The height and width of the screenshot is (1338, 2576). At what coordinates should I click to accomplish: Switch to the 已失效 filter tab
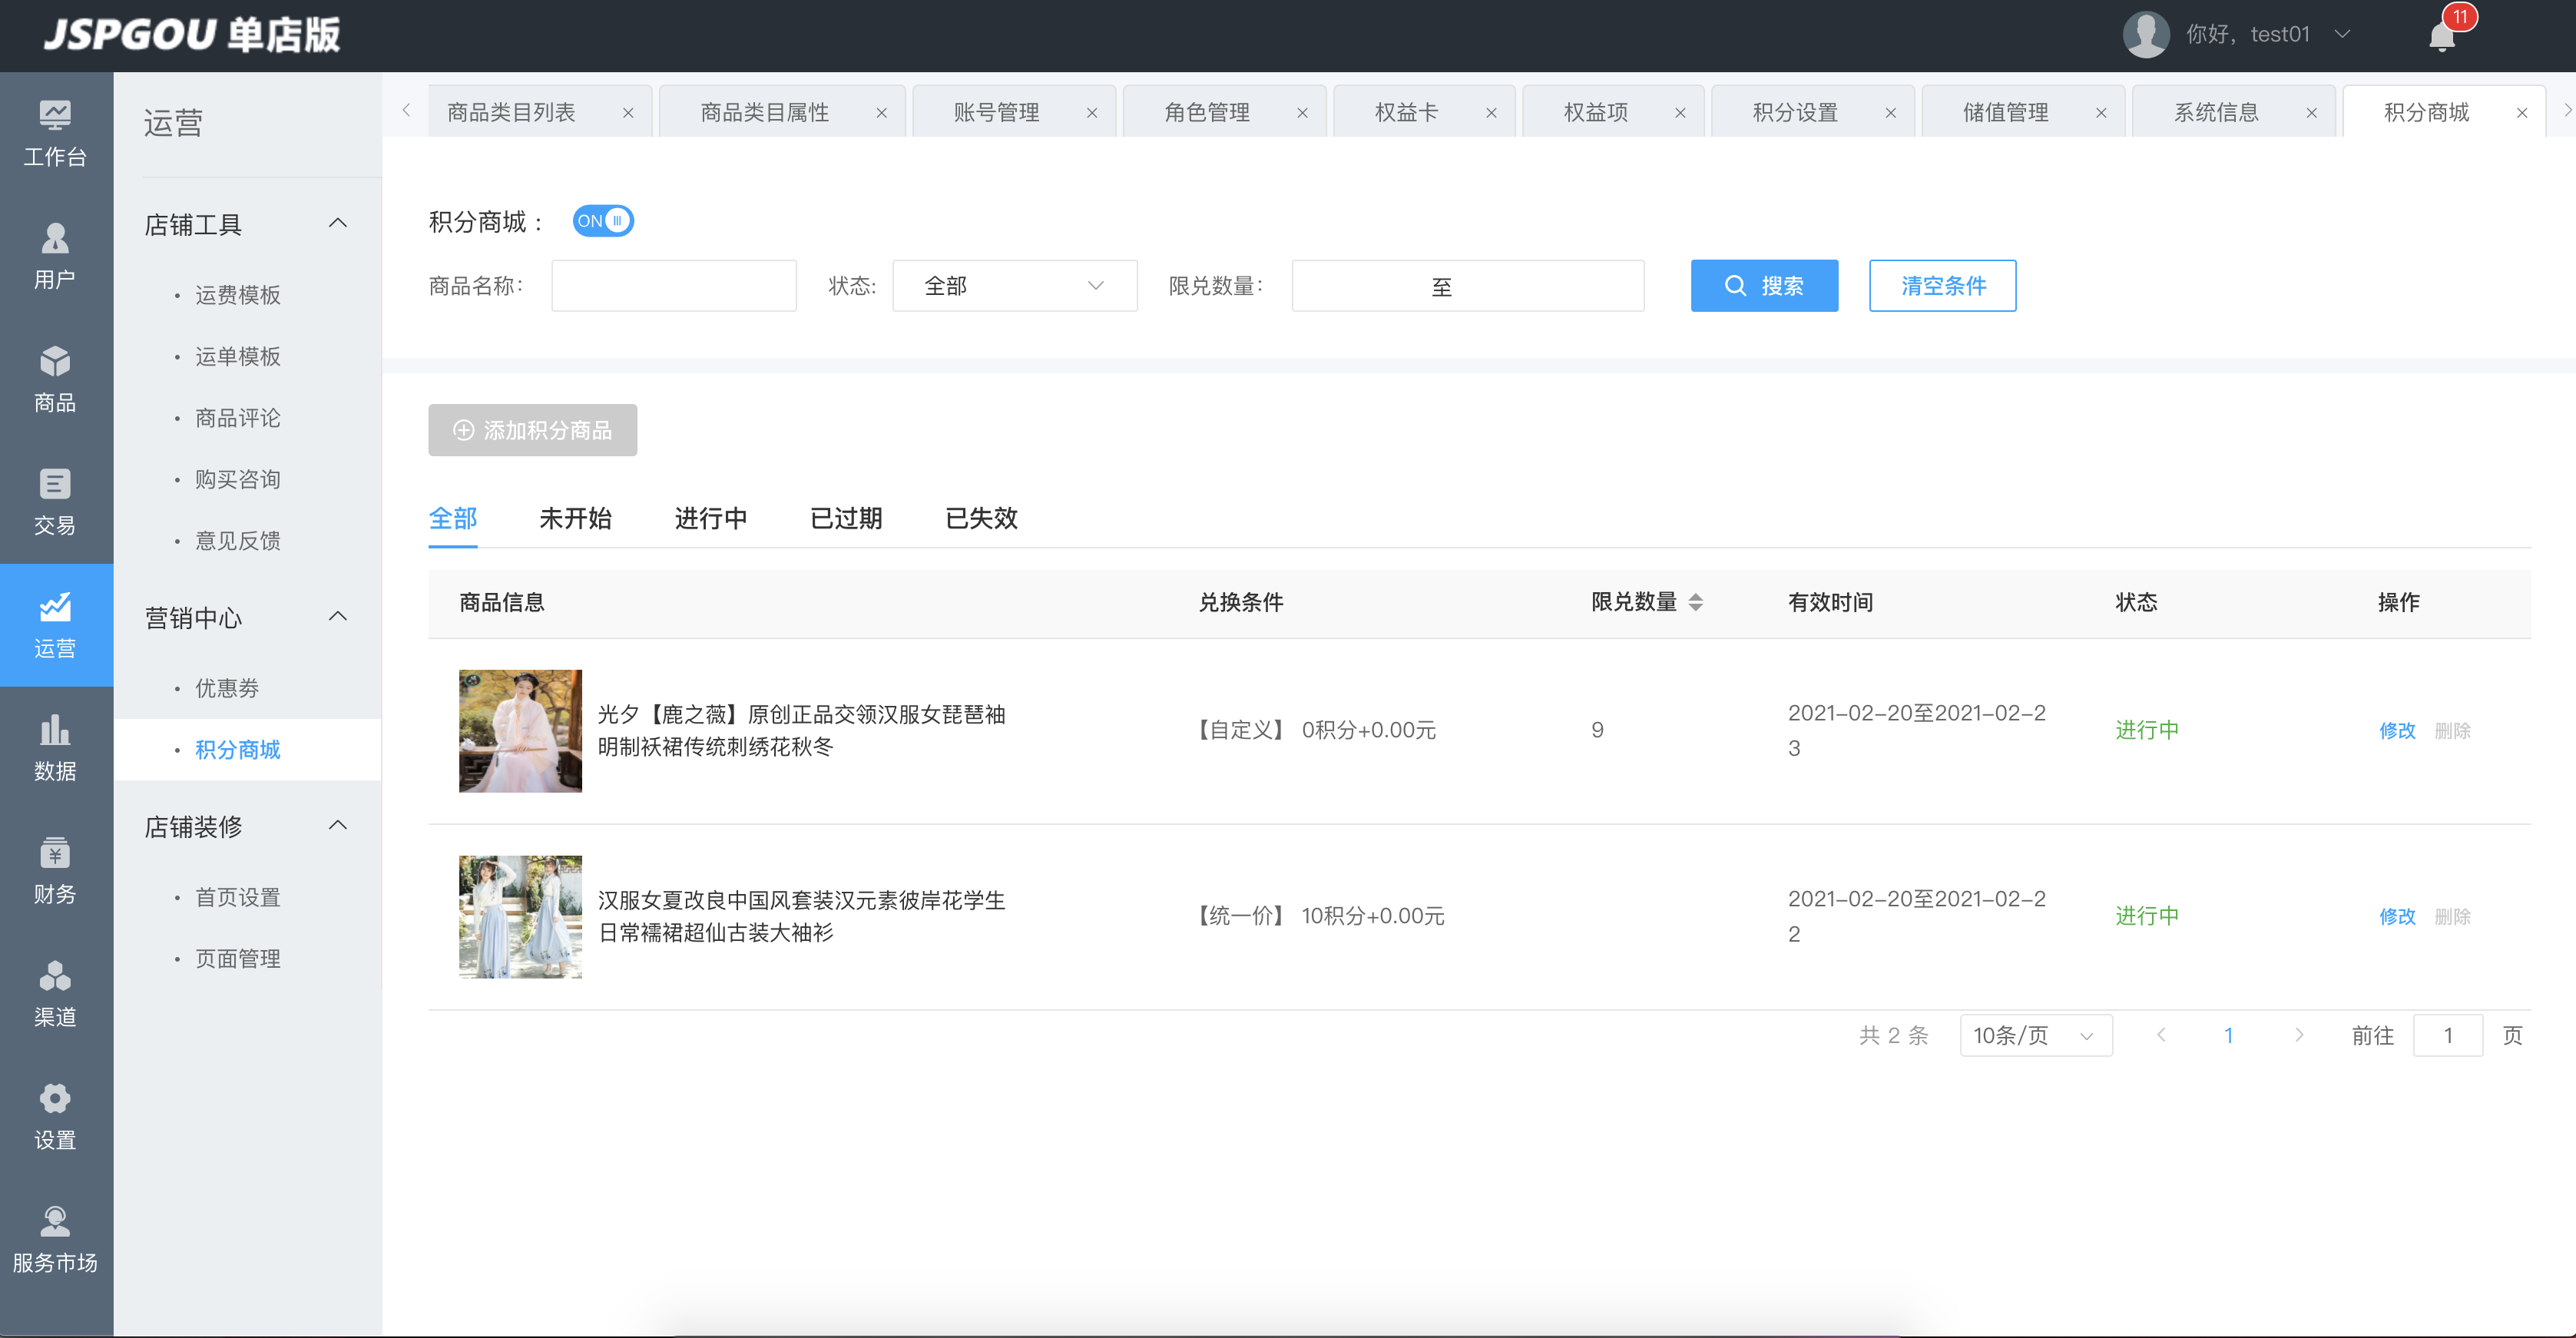click(981, 518)
